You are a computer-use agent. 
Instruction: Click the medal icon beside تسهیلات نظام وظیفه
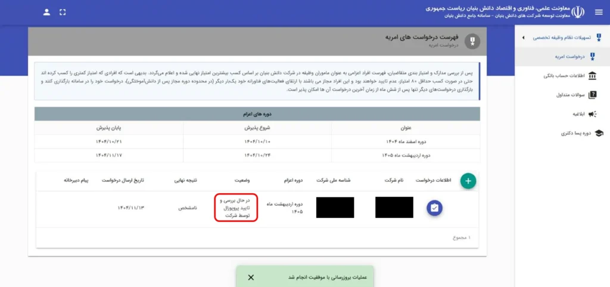[x=599, y=38]
